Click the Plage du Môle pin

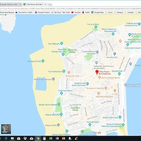click(58, 125)
